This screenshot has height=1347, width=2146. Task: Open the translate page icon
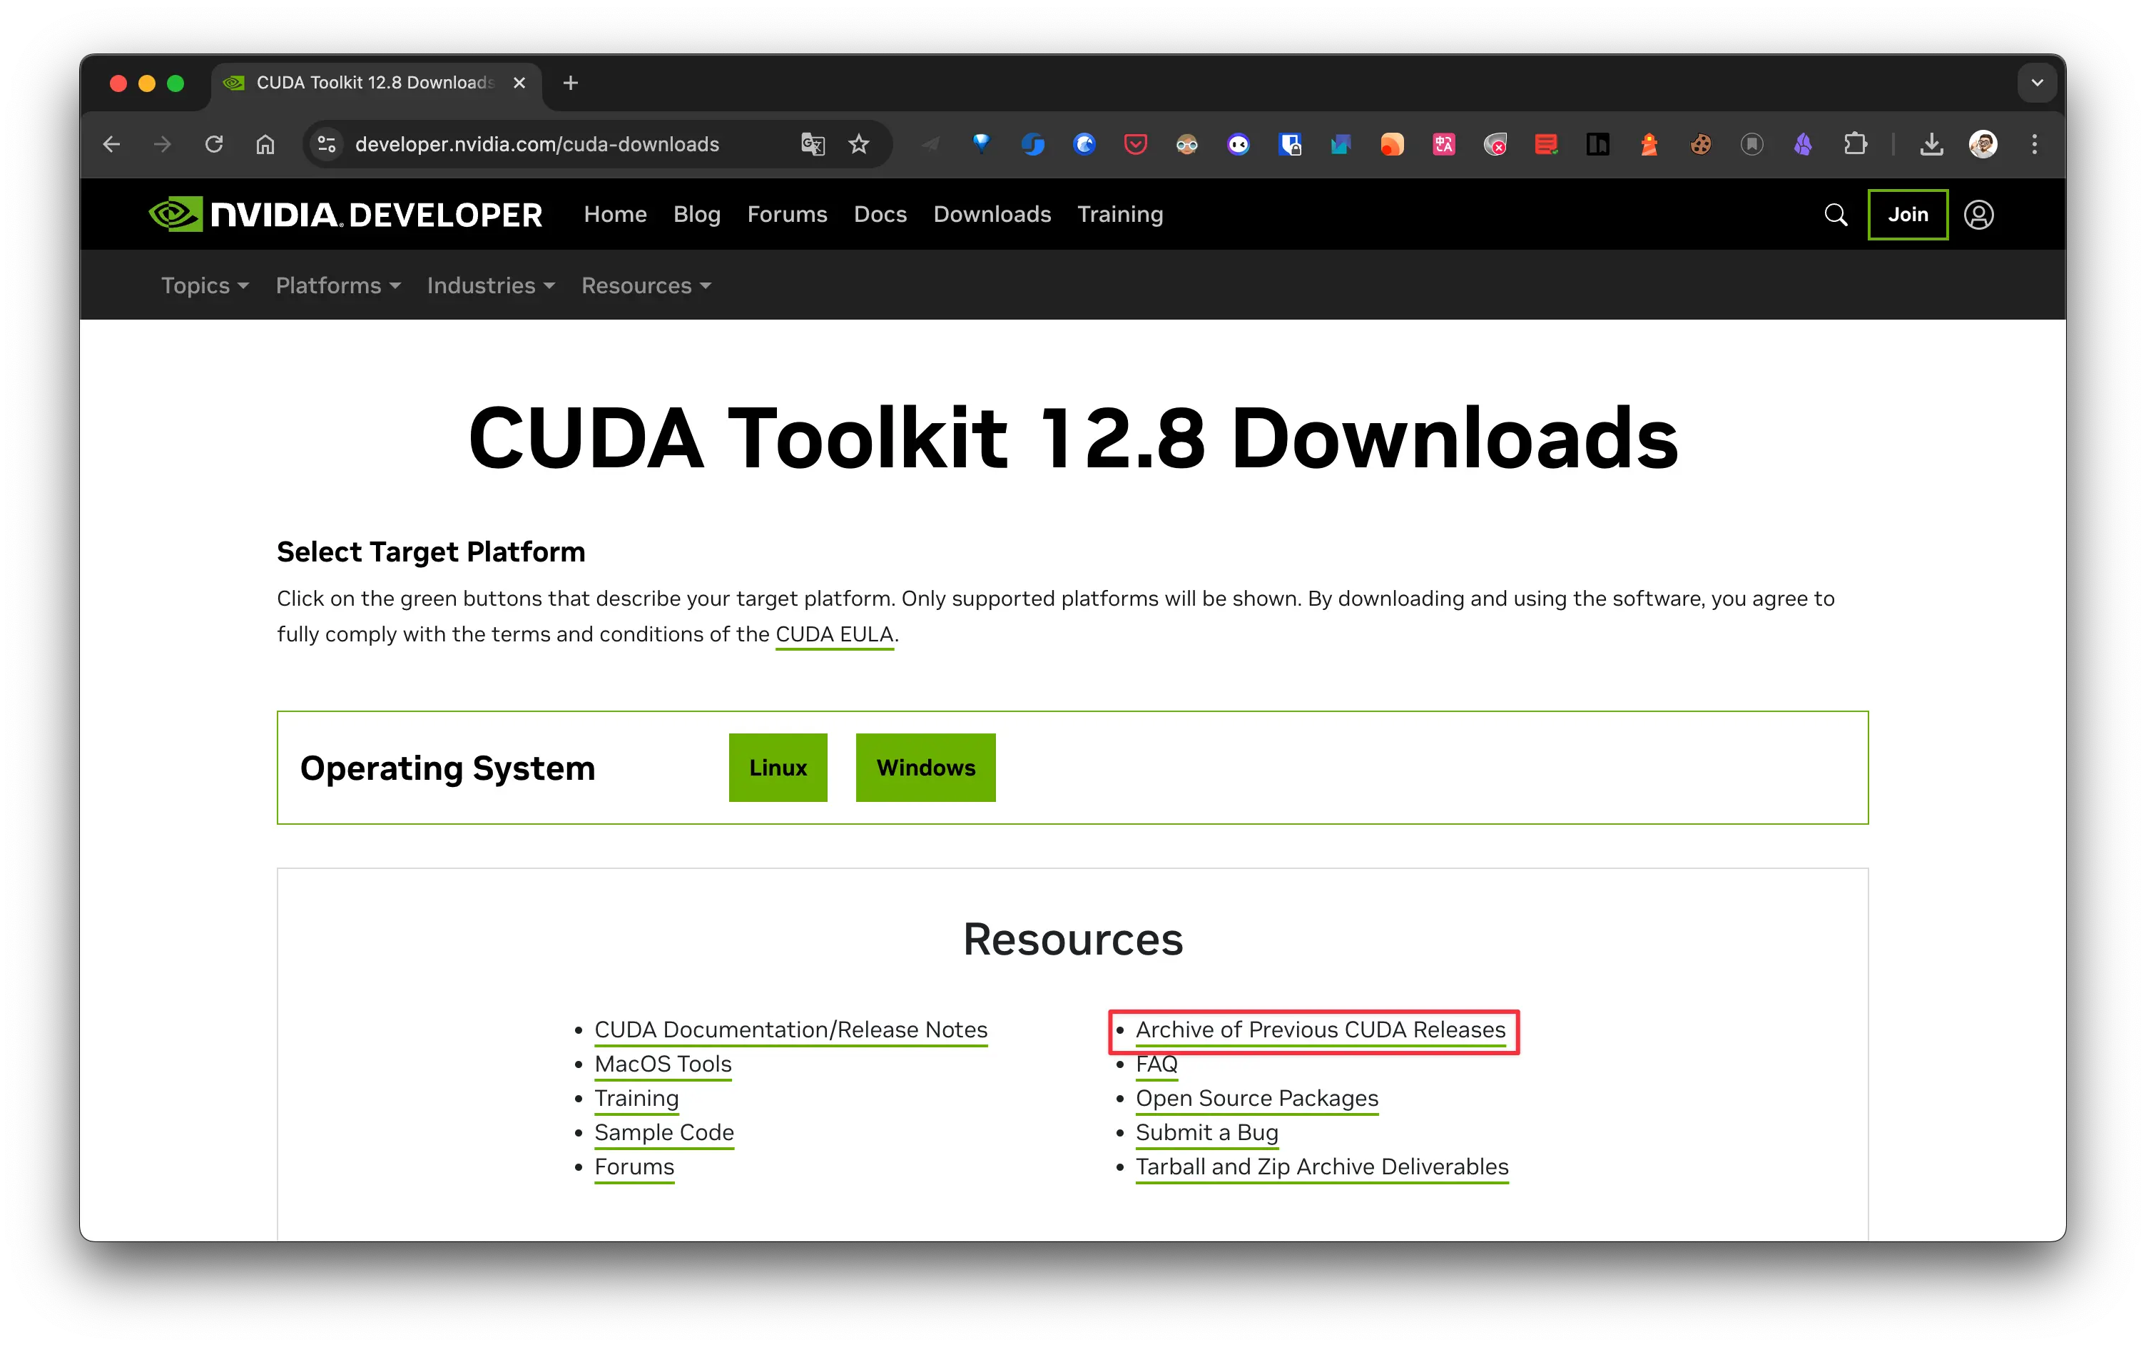point(813,144)
